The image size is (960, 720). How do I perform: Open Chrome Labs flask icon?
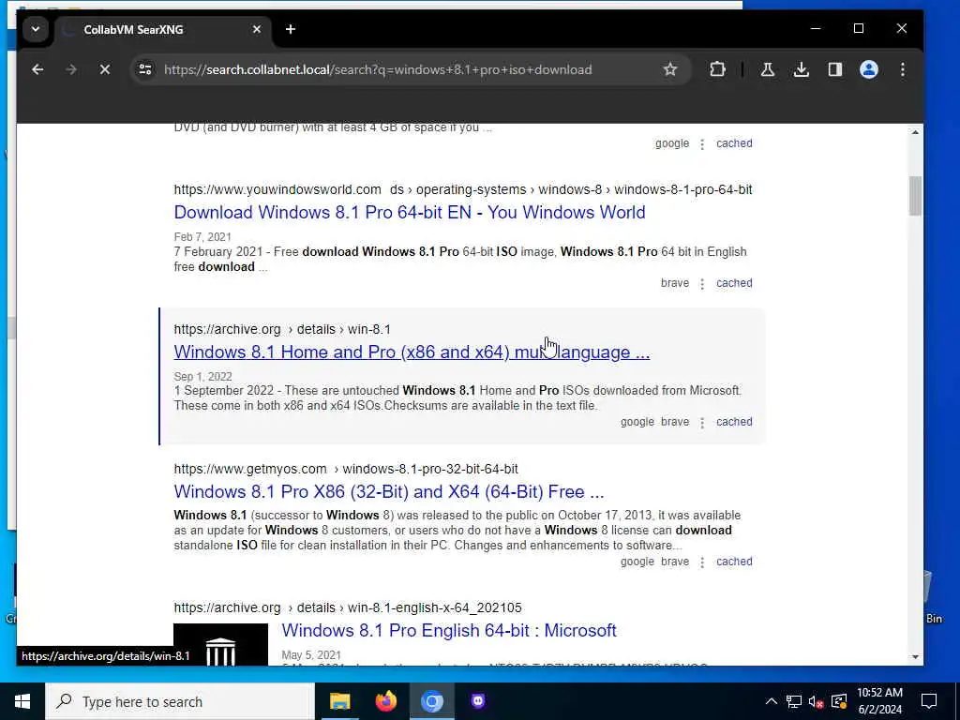[768, 69]
